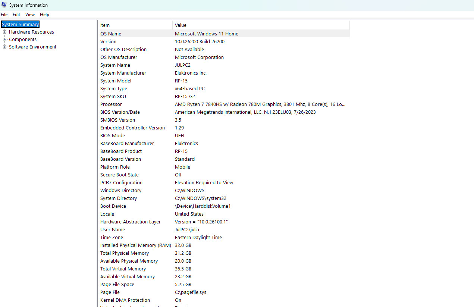Click the value Eluktronics Inc.
474x307 pixels.
(x=191, y=73)
